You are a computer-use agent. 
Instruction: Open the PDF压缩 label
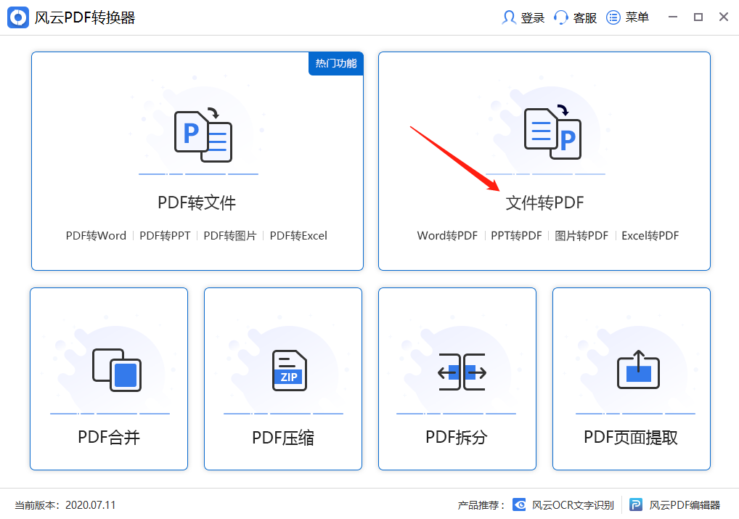[x=283, y=438]
